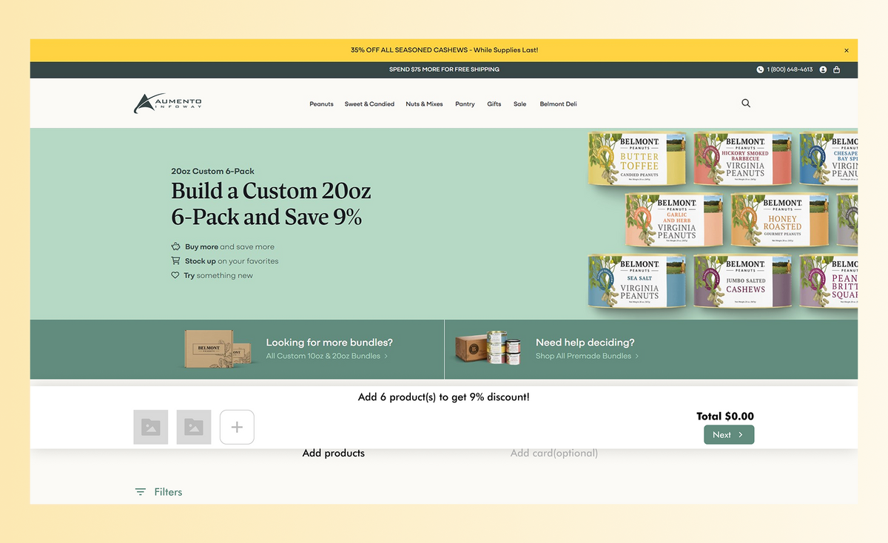This screenshot has height=543, width=888.
Task: Click the Butter Toffee candied peanuts tin
Action: point(637,160)
